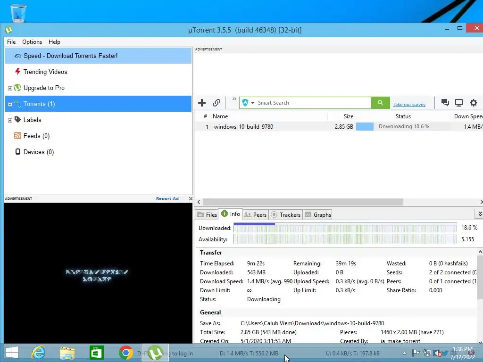
Task: Show hidden tray icons arrow
Action: (404, 354)
